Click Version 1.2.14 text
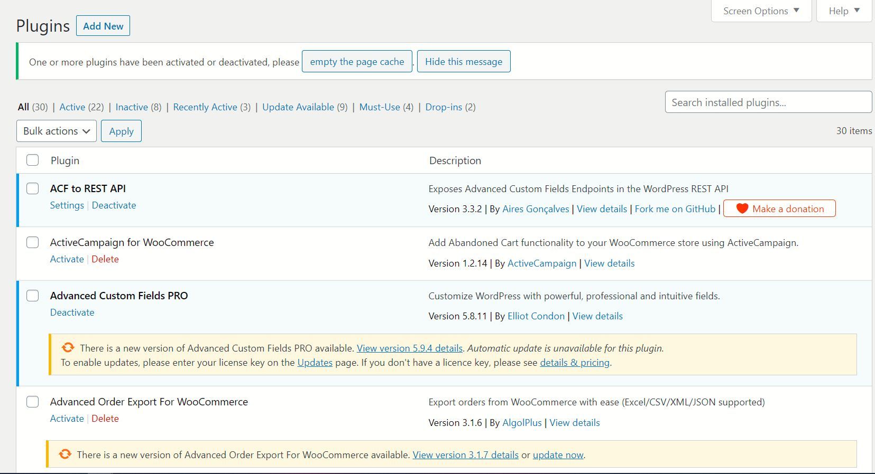 (x=458, y=263)
